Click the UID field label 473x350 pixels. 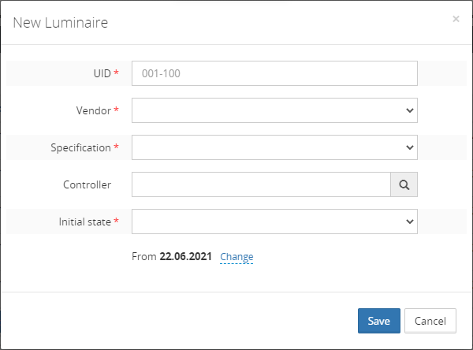102,73
